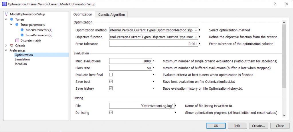
Task: Open the arrow menu beside File field
Action: (x=176, y=106)
